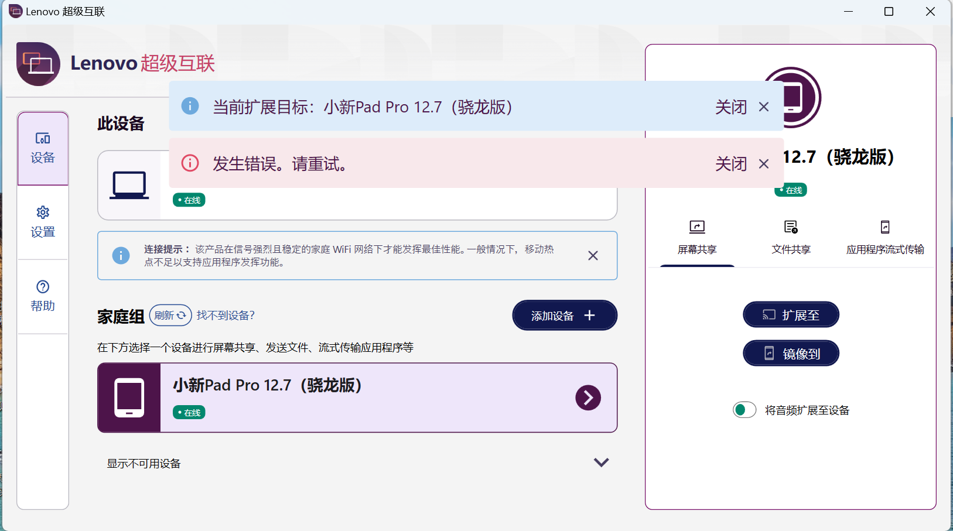Switch to the 屏幕共享 tab
953x531 pixels.
point(697,237)
